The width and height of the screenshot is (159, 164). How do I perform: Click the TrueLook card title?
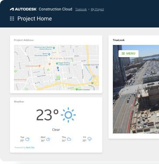tap(118, 40)
